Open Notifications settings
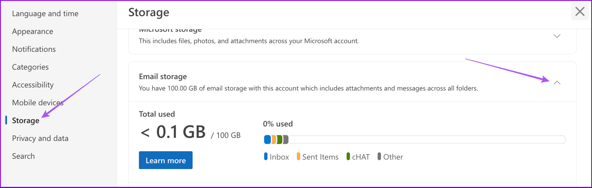The height and width of the screenshot is (188, 592). (34, 49)
